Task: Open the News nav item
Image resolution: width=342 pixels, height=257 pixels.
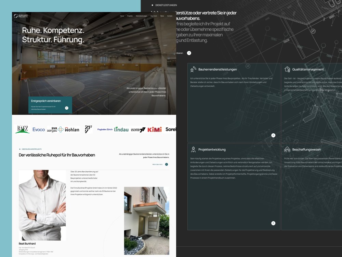Action: click(x=162, y=16)
